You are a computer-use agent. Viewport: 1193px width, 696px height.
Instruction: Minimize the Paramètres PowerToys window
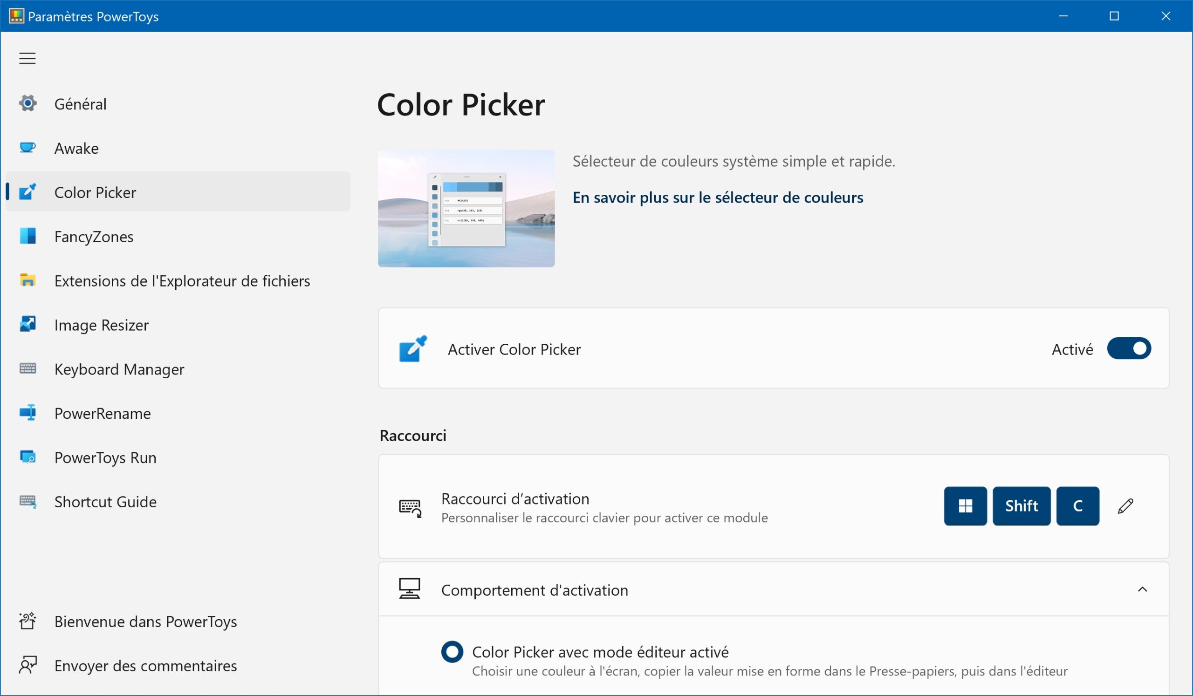1063,16
